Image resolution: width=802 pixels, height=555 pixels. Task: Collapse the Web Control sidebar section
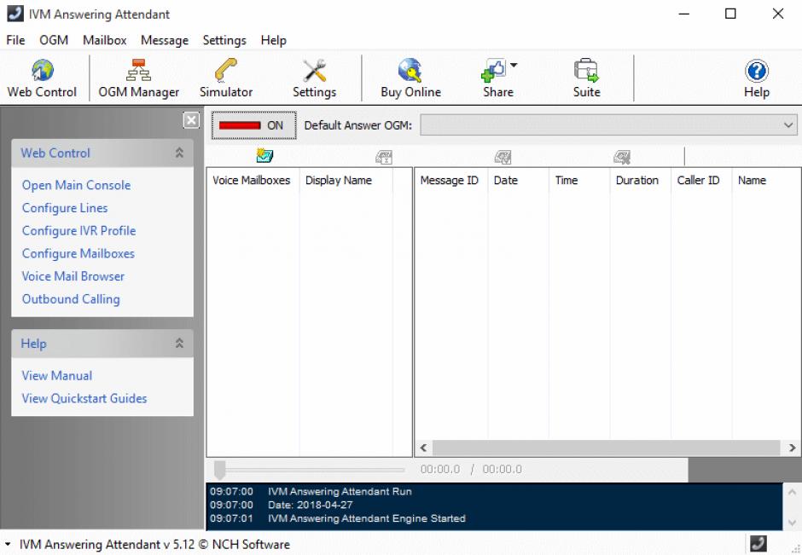(x=179, y=153)
